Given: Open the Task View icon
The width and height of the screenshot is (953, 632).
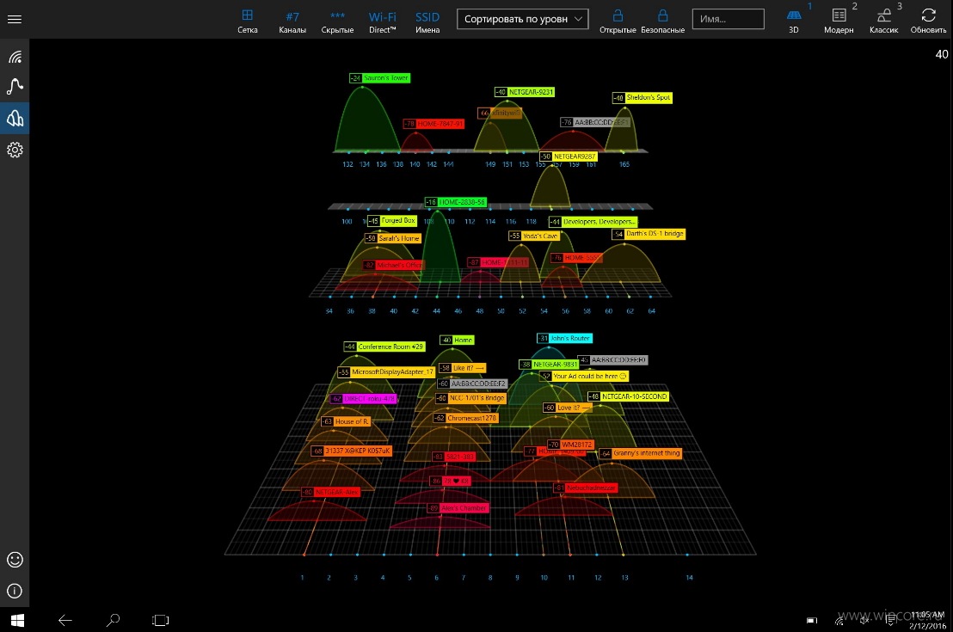Looking at the screenshot, I should [x=161, y=620].
